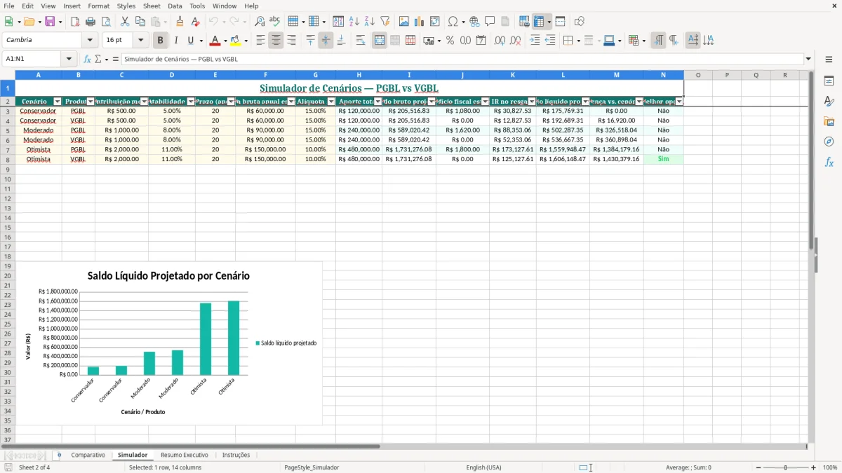Open the font size dropdown
Screen dimensions: 842x473
140,41
